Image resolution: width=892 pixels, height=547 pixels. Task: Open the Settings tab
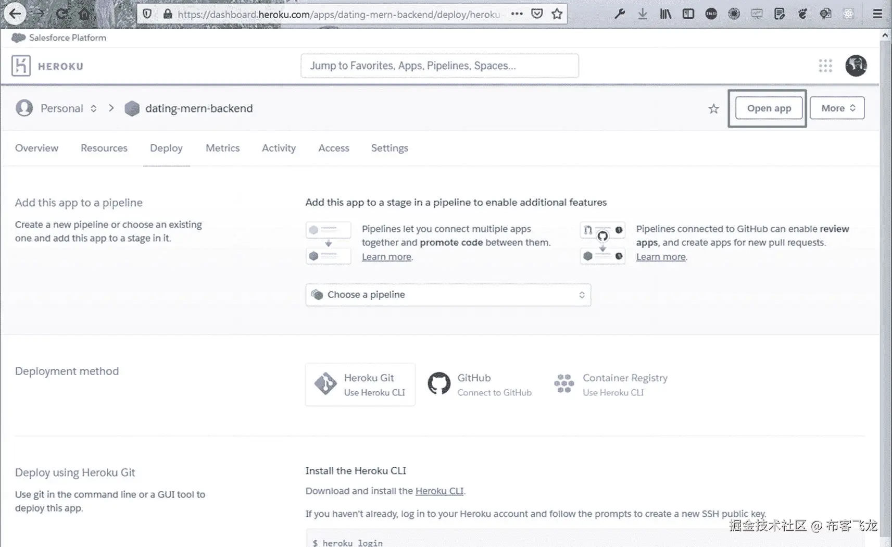(x=390, y=148)
